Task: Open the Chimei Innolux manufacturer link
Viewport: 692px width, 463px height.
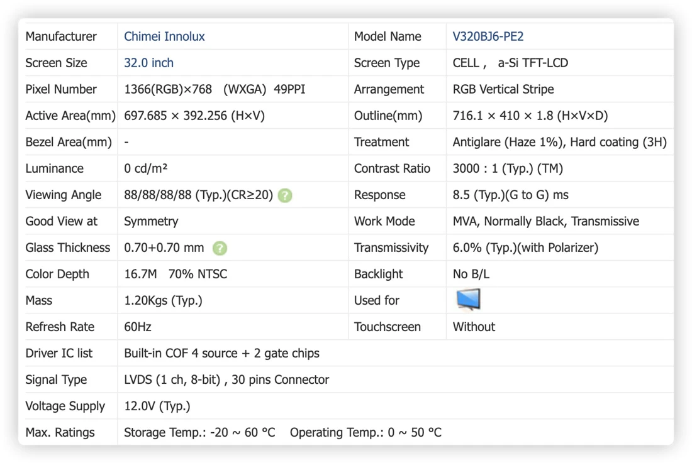Action: 164,36
